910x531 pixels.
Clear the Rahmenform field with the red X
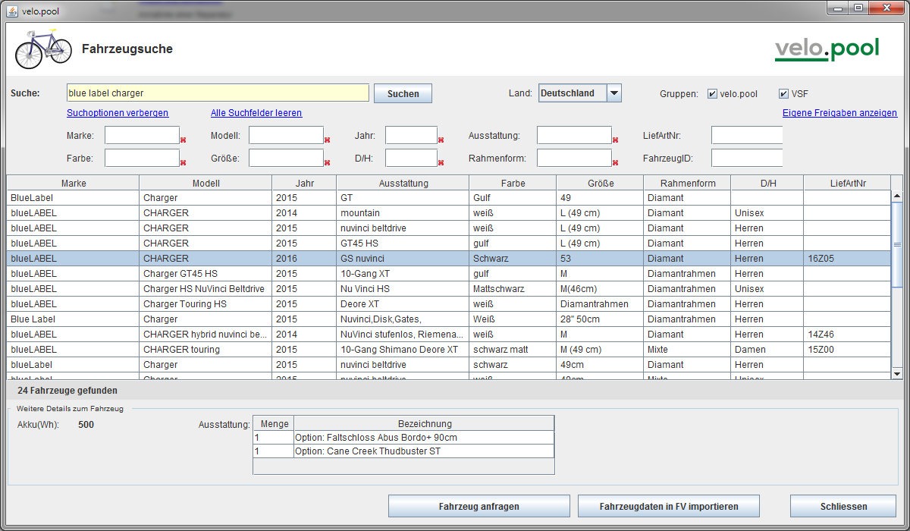(615, 162)
